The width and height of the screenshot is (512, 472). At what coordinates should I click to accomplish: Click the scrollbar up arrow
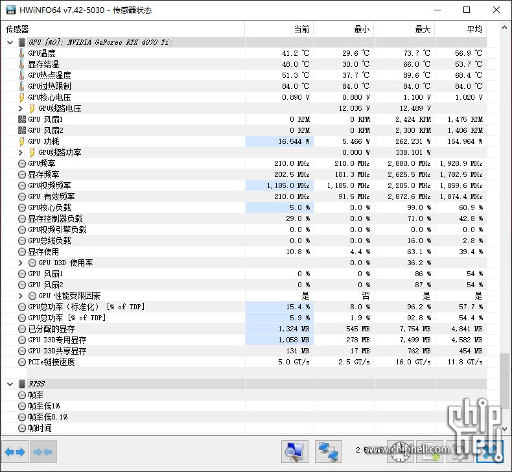(504, 28)
